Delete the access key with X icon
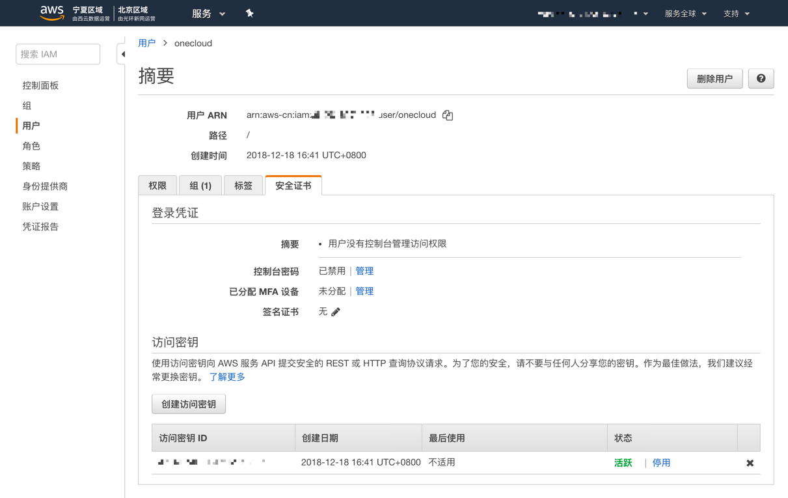 (x=750, y=463)
